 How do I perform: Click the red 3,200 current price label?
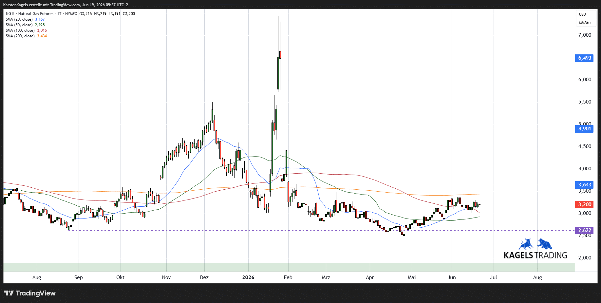[x=584, y=204]
